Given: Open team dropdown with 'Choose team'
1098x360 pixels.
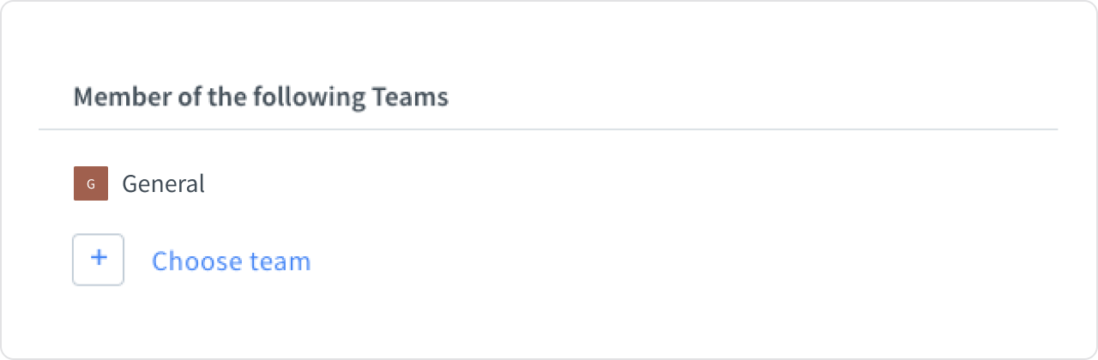Looking at the screenshot, I should (231, 261).
